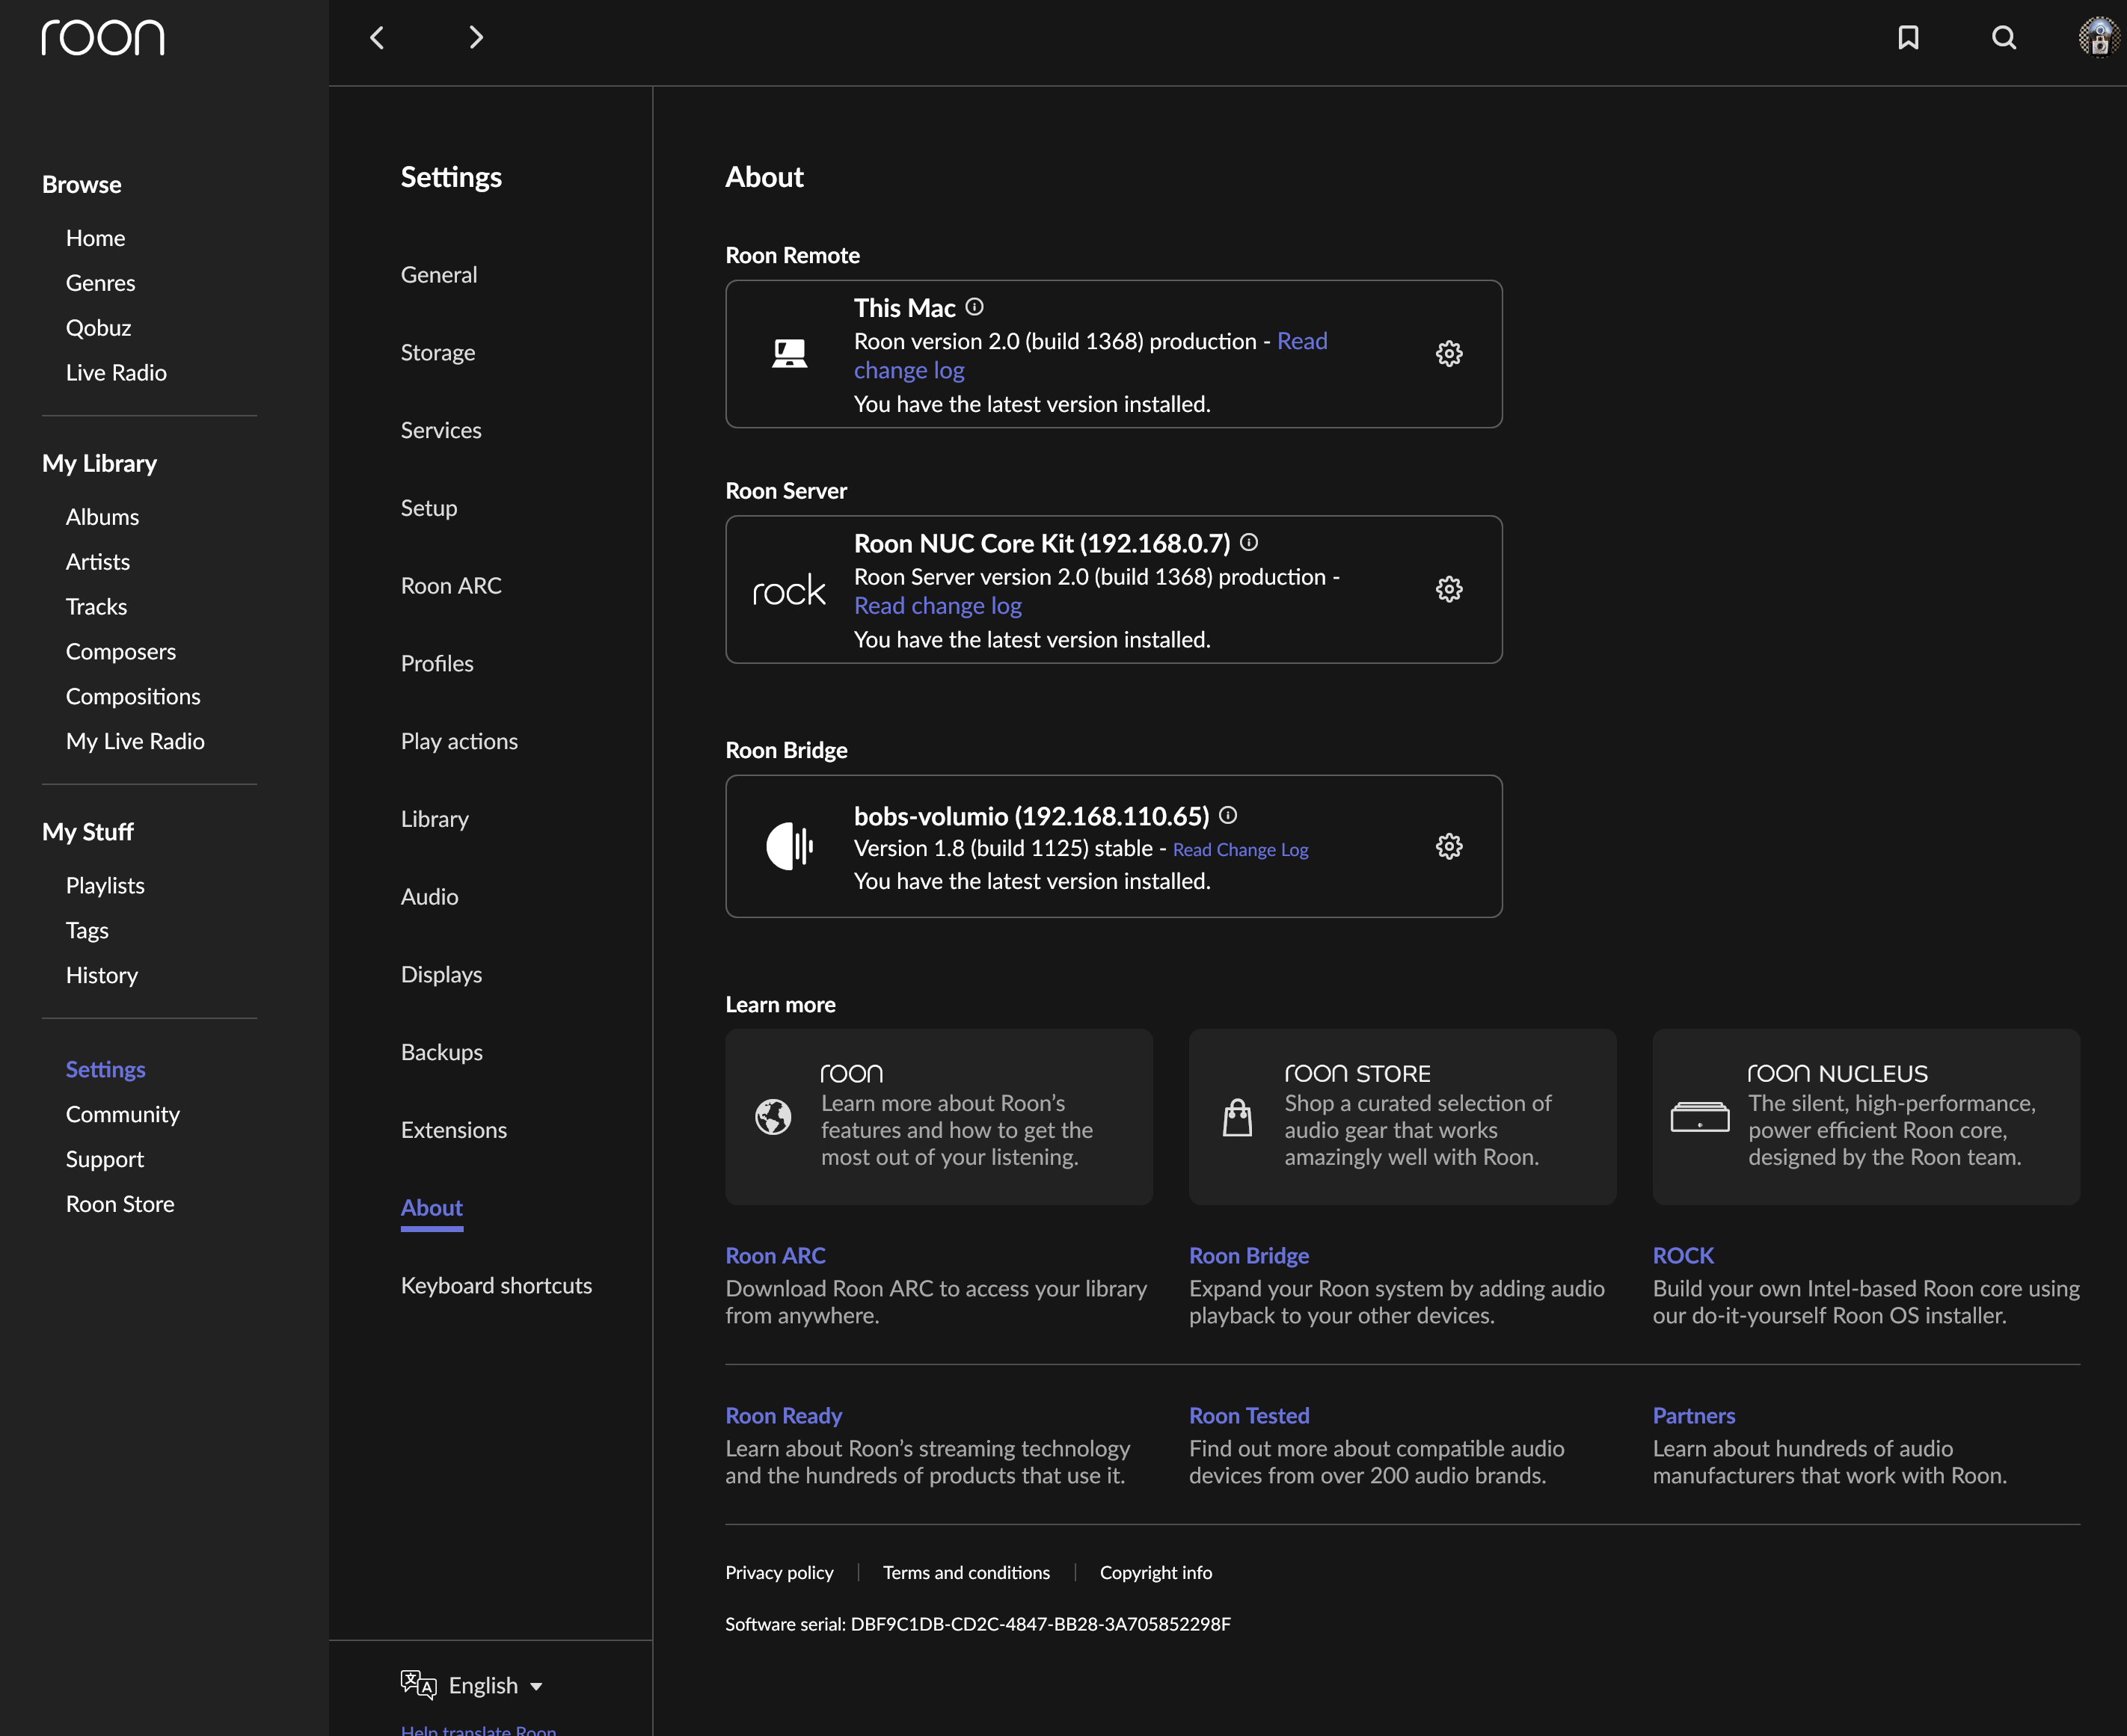Open the Roon ARC learn more link

point(776,1256)
